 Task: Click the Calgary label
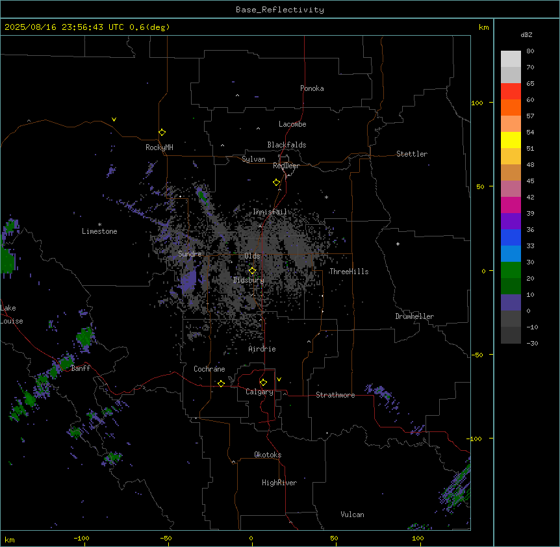tap(260, 392)
